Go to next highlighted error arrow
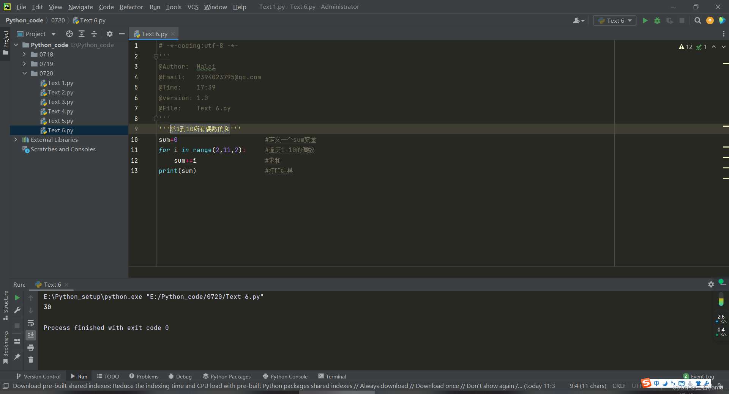The height and width of the screenshot is (394, 729). (724, 47)
